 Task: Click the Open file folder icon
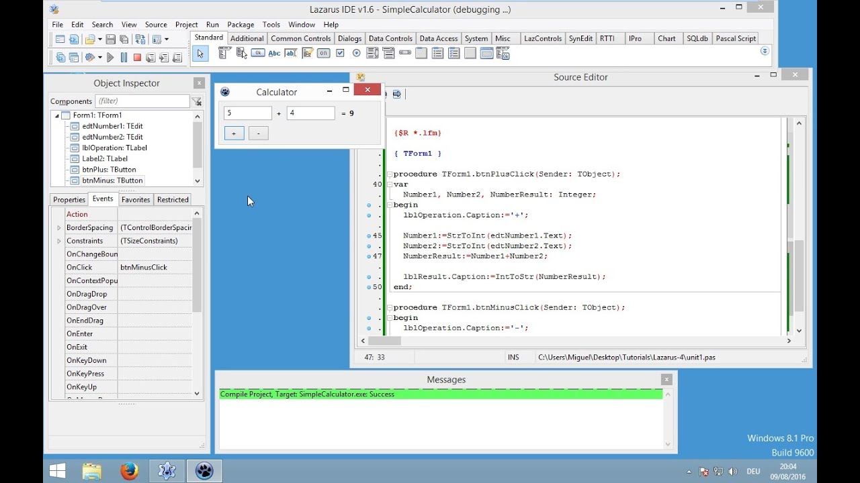(x=89, y=40)
